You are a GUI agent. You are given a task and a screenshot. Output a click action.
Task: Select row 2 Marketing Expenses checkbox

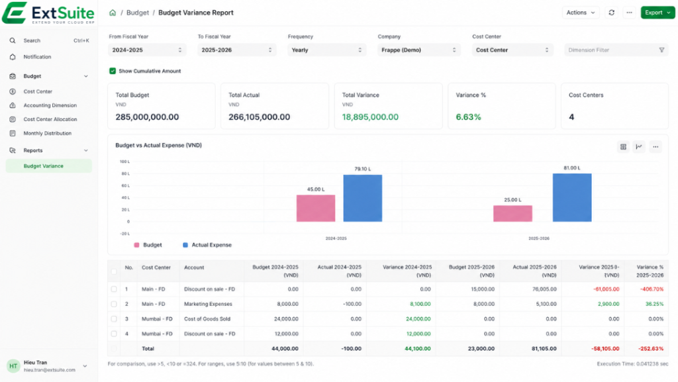pyautogui.click(x=114, y=305)
